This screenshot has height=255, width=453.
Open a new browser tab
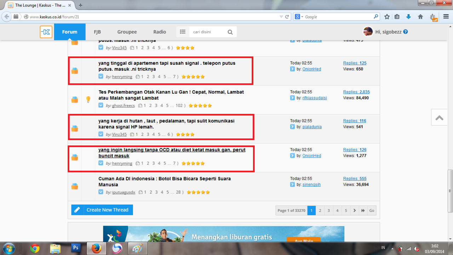point(81,5)
